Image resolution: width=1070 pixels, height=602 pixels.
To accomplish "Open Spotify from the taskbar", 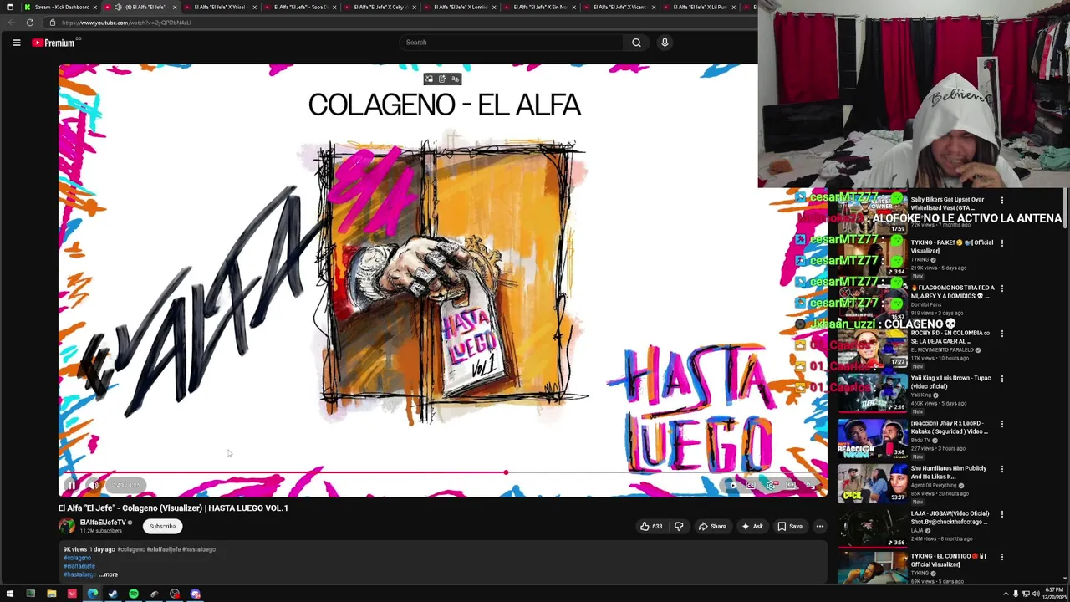I will coord(134,594).
